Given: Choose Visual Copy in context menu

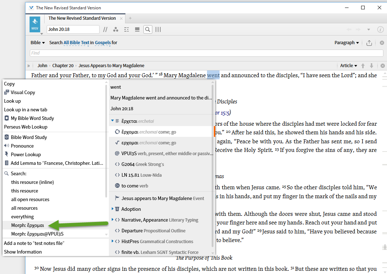Looking at the screenshot, I should [x=23, y=93].
